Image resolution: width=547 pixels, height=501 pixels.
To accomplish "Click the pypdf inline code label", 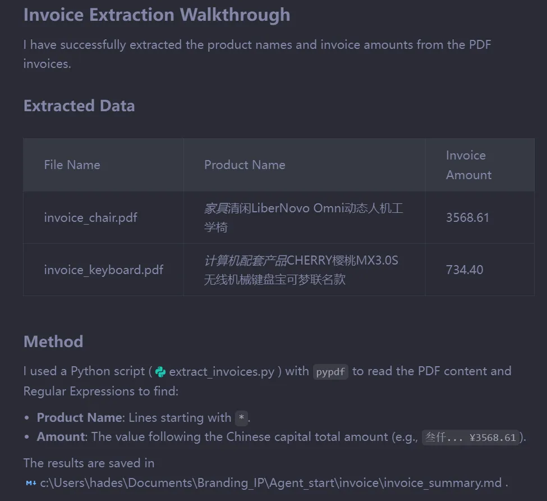I will tap(330, 372).
